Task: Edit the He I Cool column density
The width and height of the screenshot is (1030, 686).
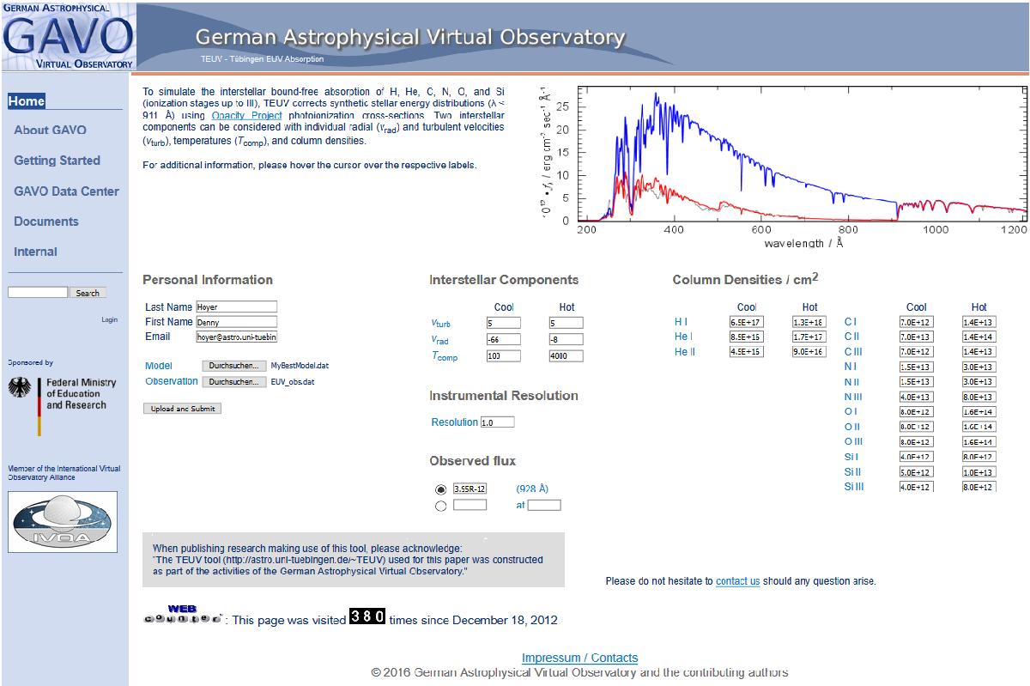Action: [747, 337]
